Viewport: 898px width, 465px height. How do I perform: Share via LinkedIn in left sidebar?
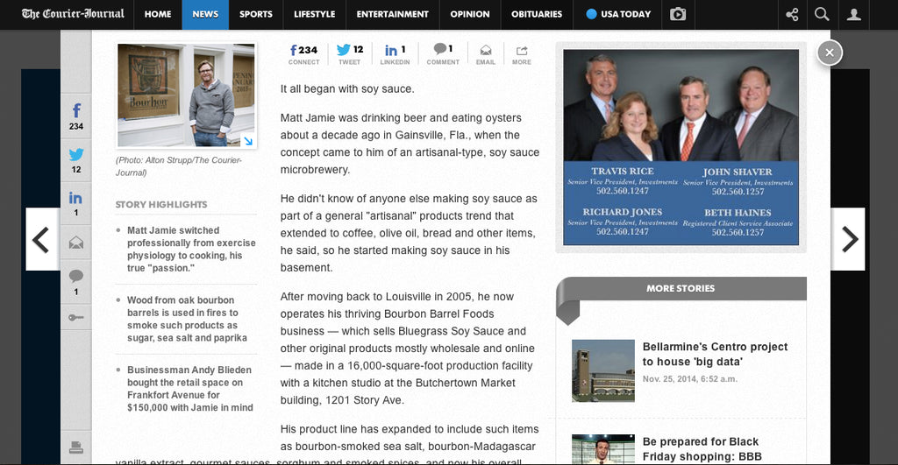(x=76, y=203)
